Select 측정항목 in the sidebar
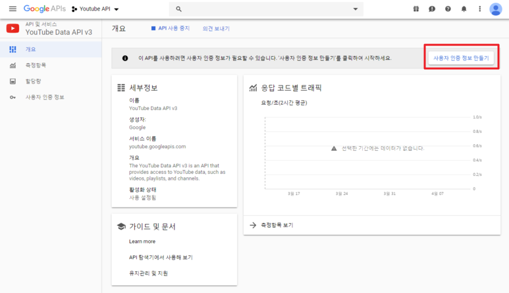The image size is (509, 293). [51, 65]
